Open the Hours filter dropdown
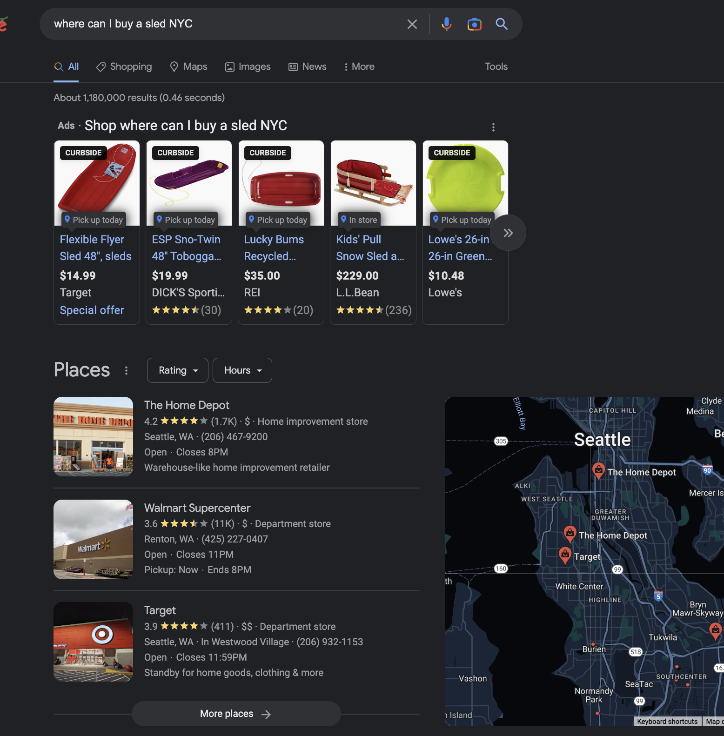 (x=242, y=370)
